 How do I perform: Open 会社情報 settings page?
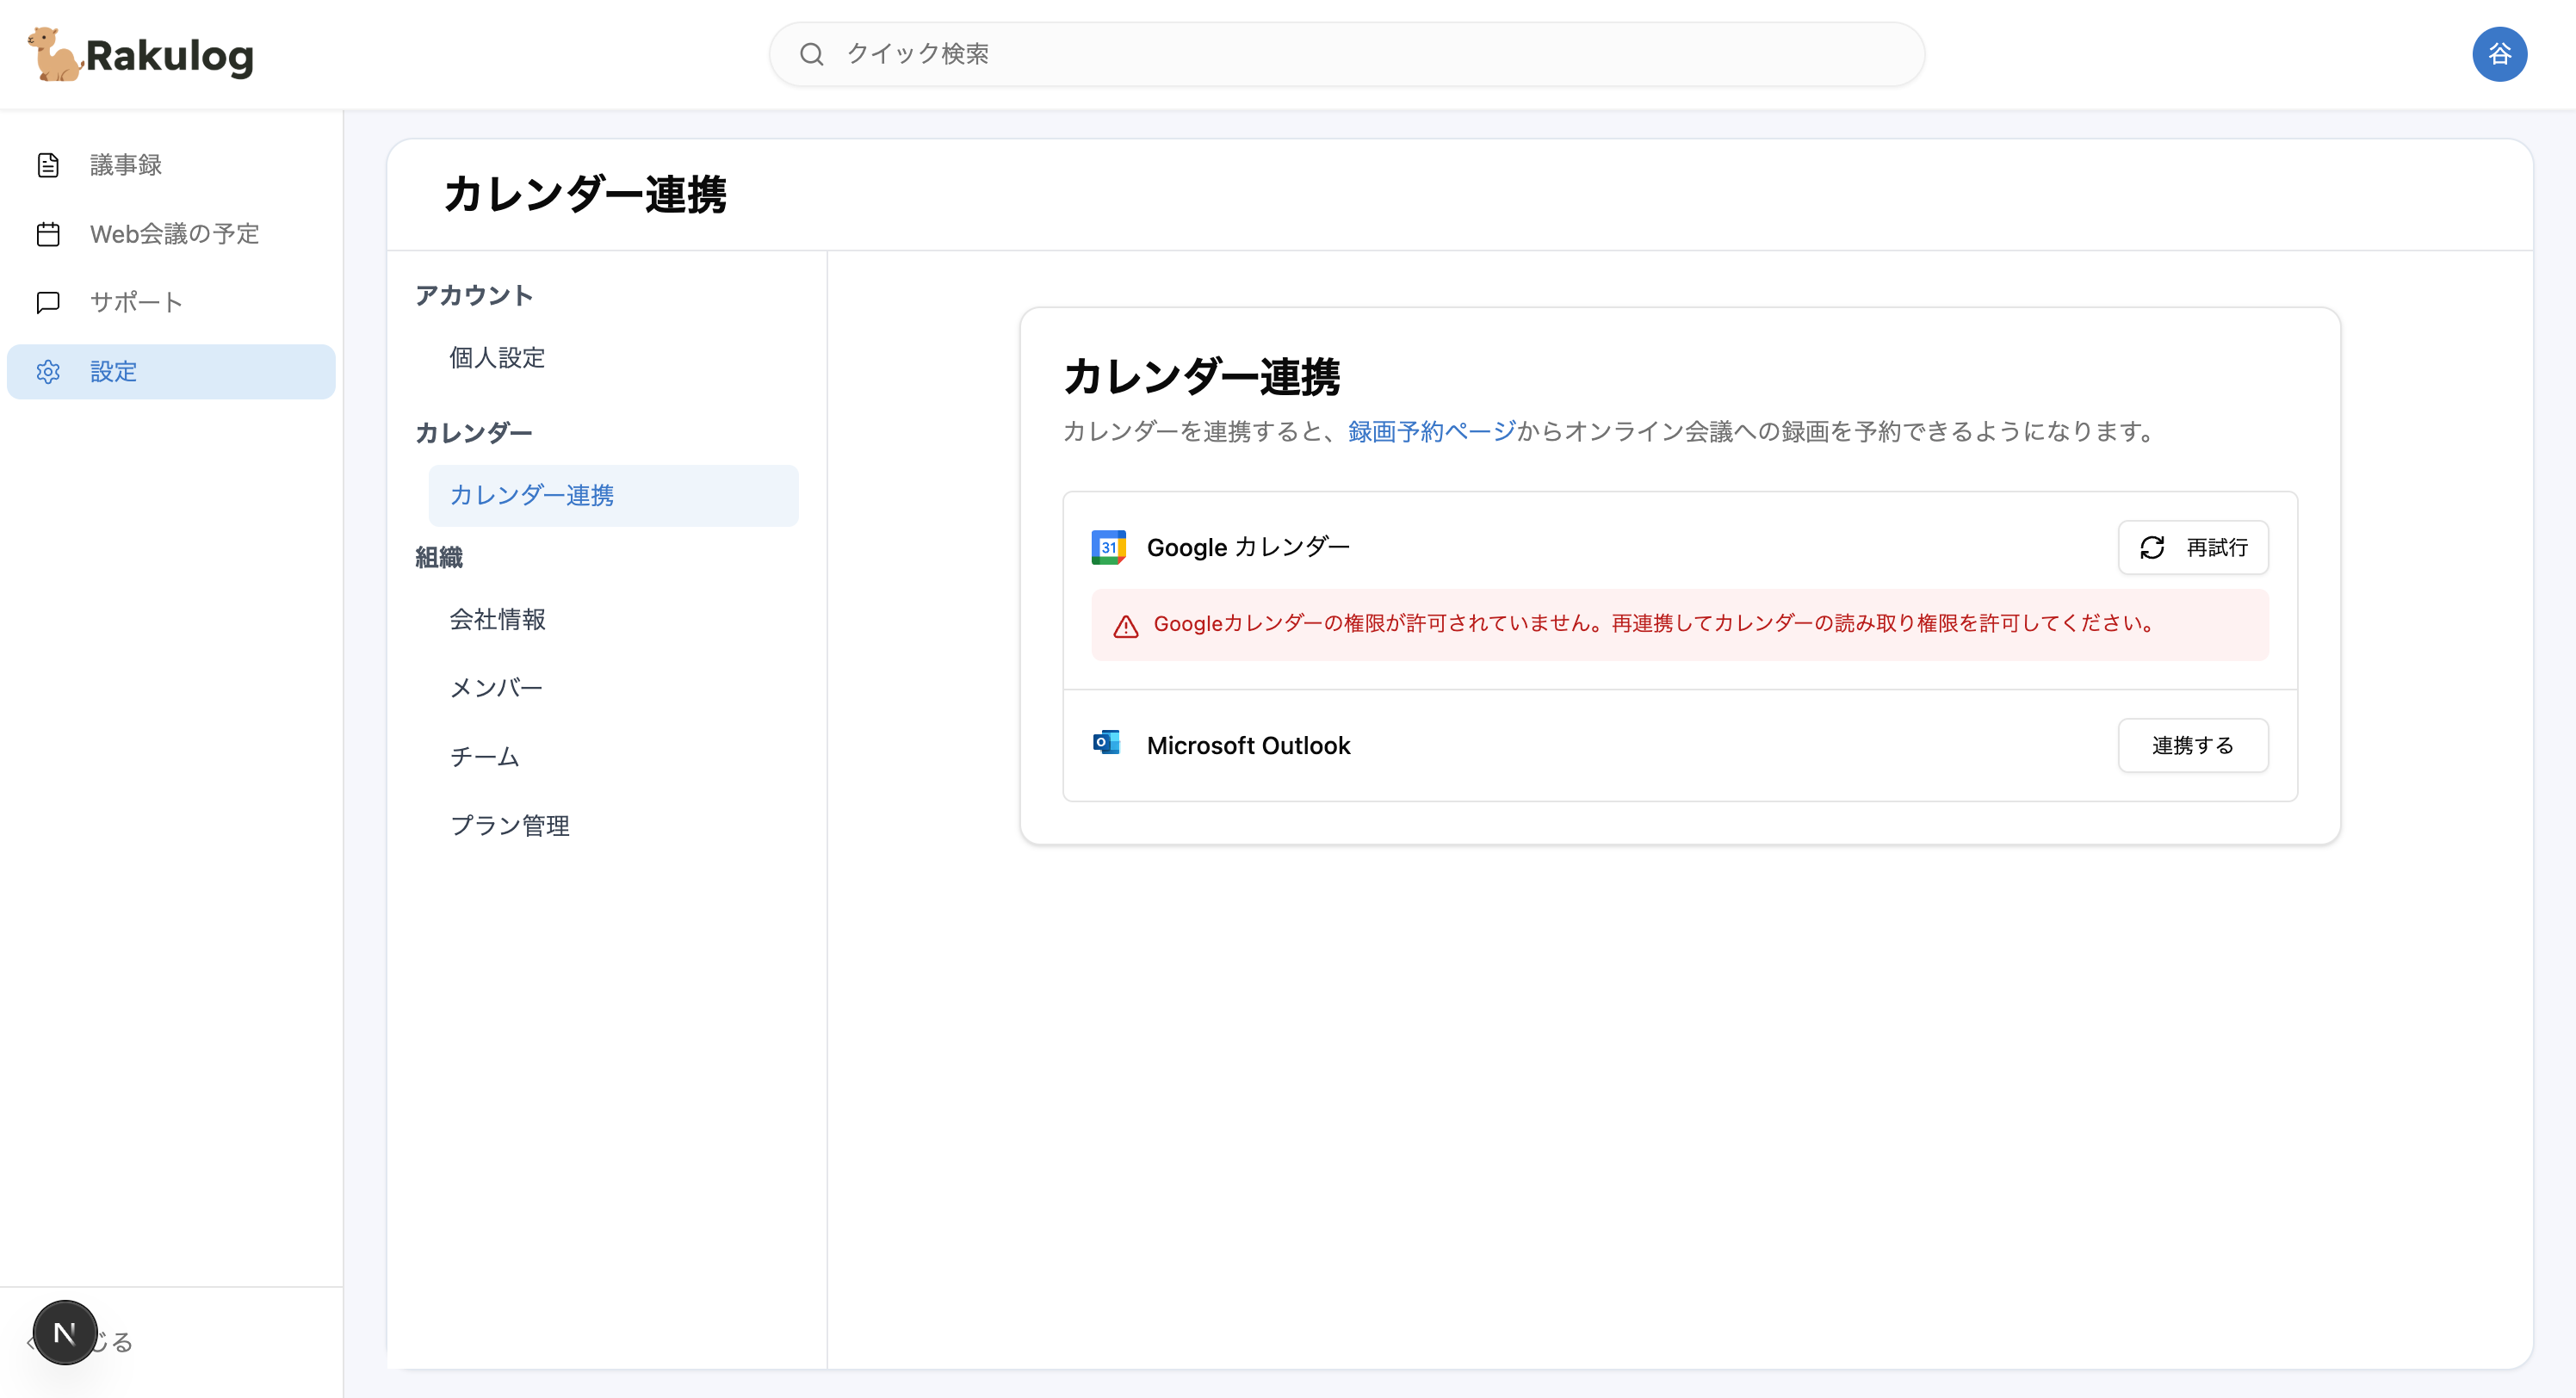tap(498, 619)
